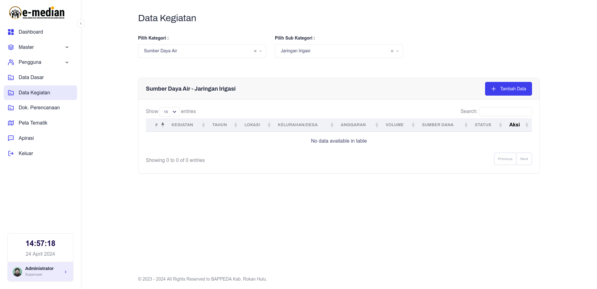Click the Administrator avatar picture
Screen dimensions: 597x289
pyautogui.click(x=17, y=272)
